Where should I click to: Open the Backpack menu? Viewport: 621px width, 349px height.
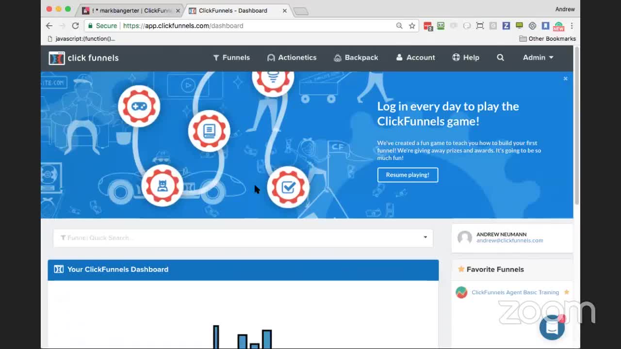[356, 57]
